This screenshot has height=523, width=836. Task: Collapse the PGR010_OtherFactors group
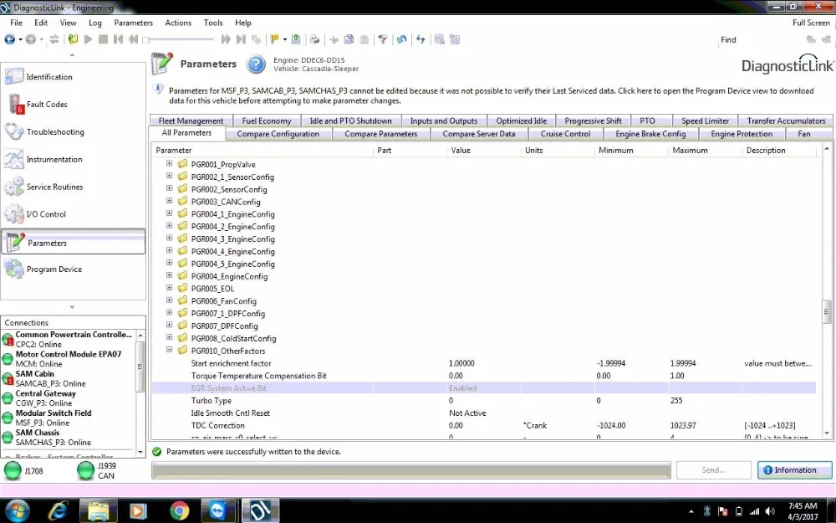[170, 351]
